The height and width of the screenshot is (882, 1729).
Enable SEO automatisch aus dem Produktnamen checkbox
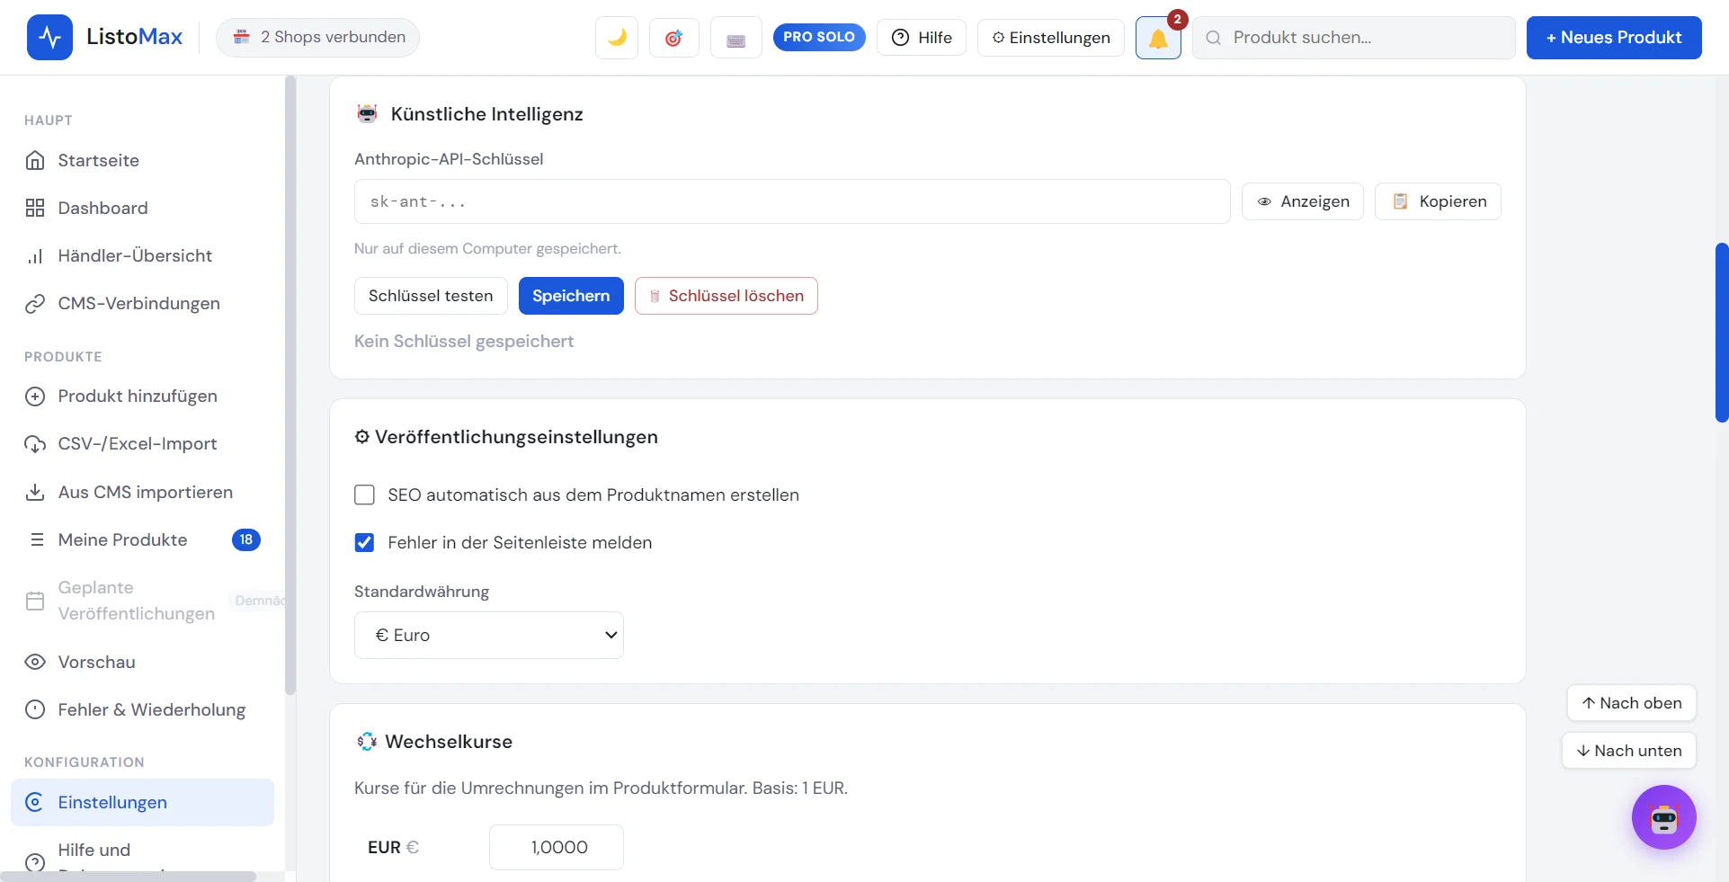[364, 494]
